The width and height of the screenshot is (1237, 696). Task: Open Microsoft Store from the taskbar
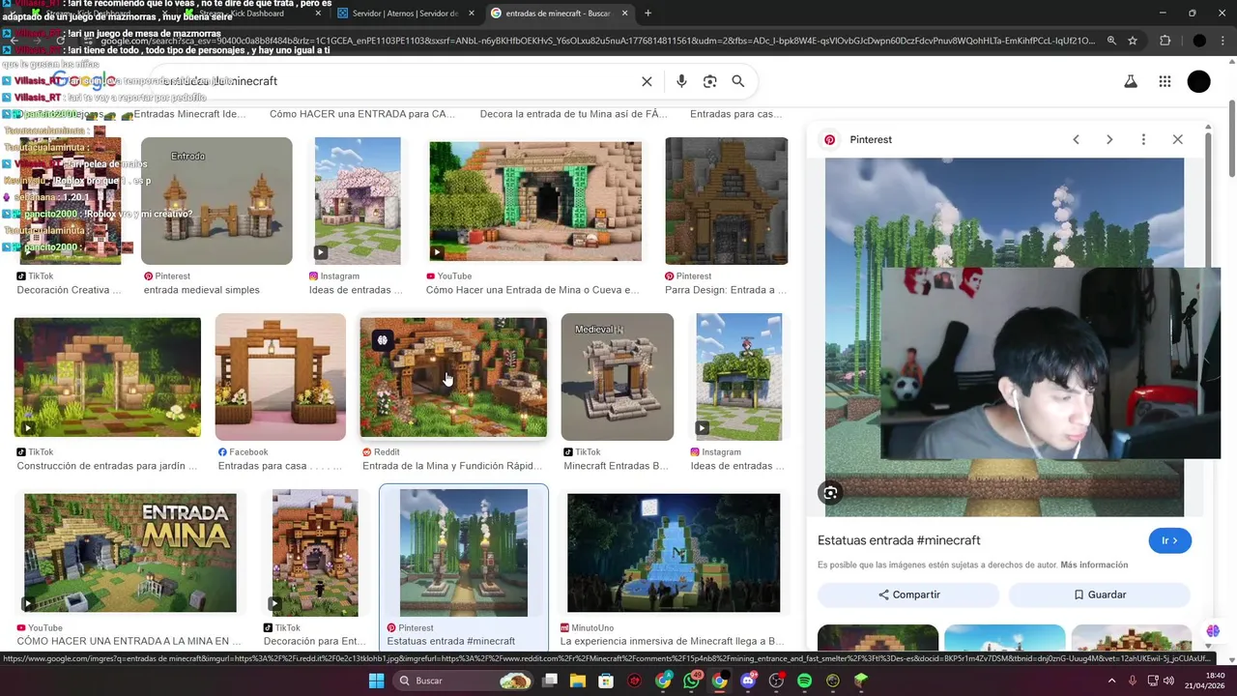click(606, 681)
